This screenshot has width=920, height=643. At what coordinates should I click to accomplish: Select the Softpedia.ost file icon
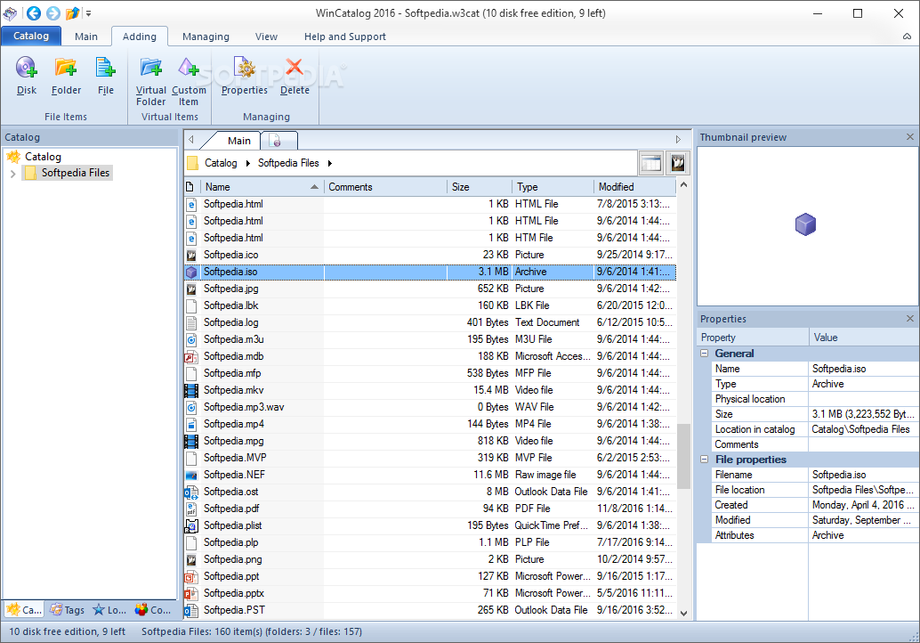pyautogui.click(x=191, y=492)
